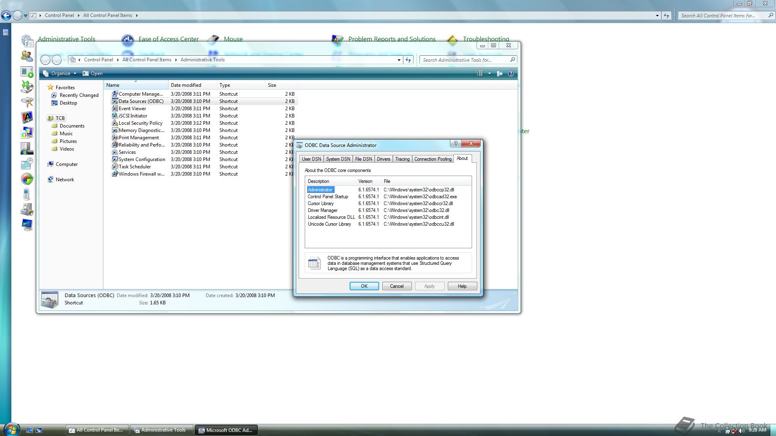Viewport: 776px width, 436px height.
Task: Click the calendar and clock icon
Action: [27, 163]
